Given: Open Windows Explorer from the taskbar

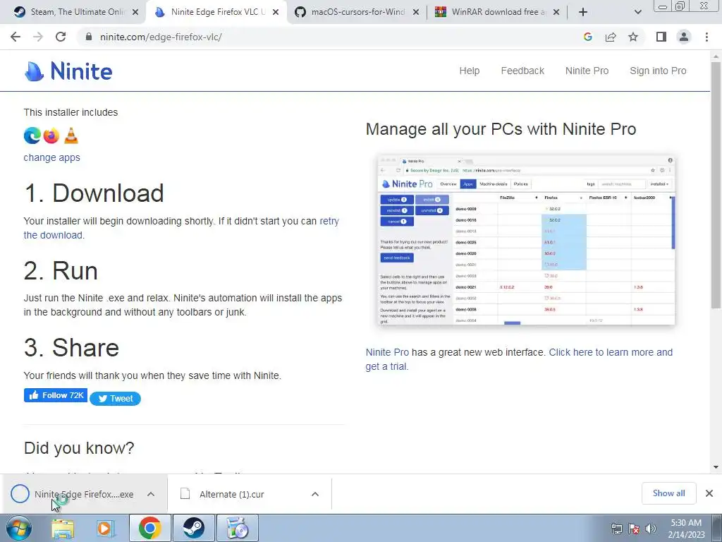Looking at the screenshot, I should tap(62, 529).
